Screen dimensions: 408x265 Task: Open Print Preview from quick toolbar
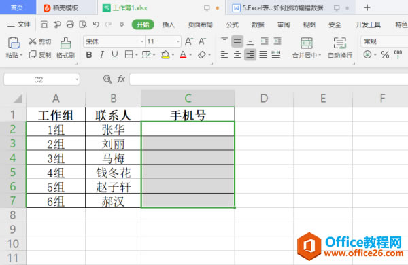83,24
